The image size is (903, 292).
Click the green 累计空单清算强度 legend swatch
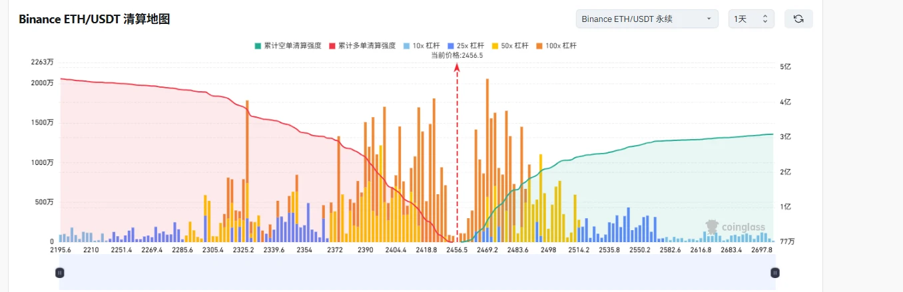click(258, 46)
